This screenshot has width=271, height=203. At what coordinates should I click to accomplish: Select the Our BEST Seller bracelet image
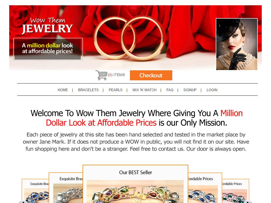135,192
